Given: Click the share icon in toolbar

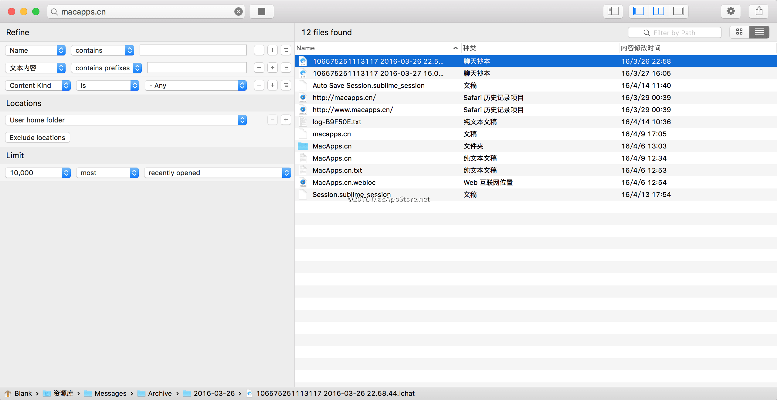Looking at the screenshot, I should point(759,11).
